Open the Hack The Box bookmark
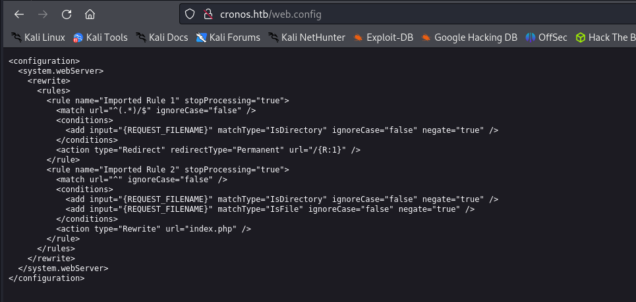Screen dimensions: 636x302 [x=605, y=38]
